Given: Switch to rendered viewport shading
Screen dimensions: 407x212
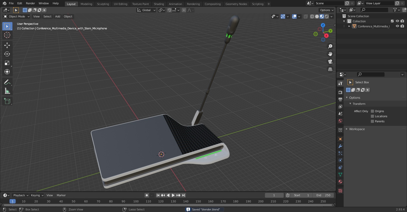Looking at the screenshot, I should pos(327,16).
